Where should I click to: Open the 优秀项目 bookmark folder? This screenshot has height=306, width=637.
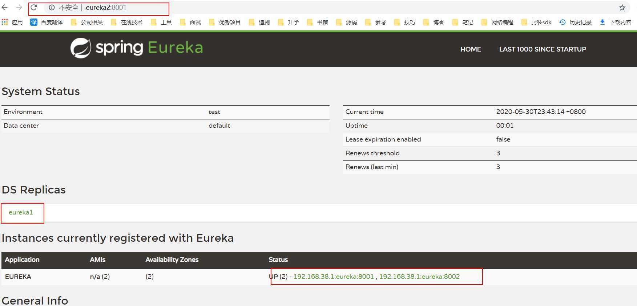(225, 22)
